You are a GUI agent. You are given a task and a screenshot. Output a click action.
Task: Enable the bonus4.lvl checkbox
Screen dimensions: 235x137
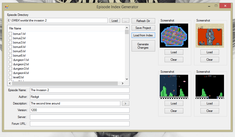(10, 47)
